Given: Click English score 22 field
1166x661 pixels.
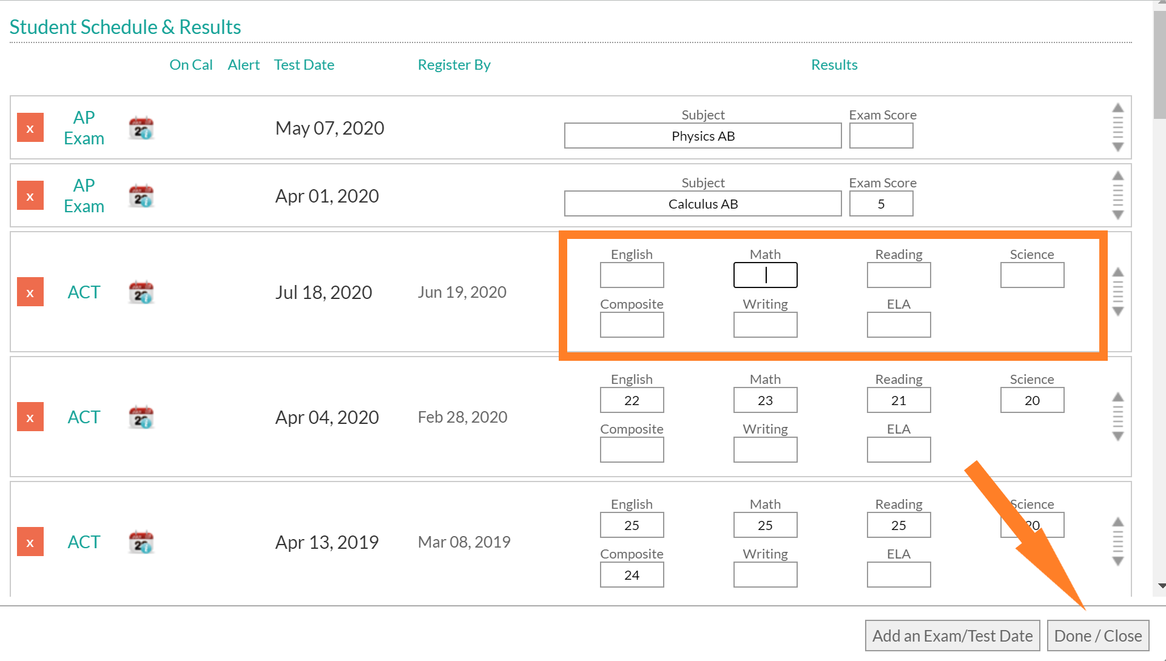Looking at the screenshot, I should pyautogui.click(x=632, y=400).
